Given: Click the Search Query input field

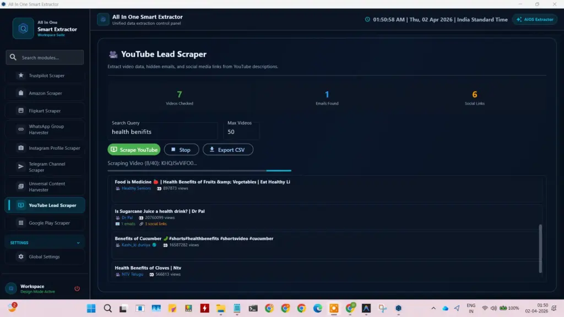Looking at the screenshot, I should click(162, 132).
